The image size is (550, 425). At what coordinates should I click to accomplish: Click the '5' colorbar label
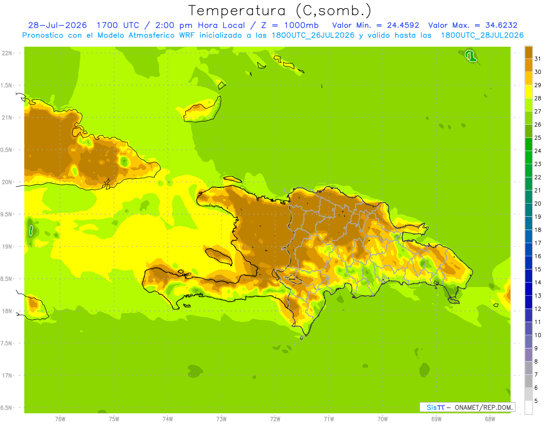536,401
